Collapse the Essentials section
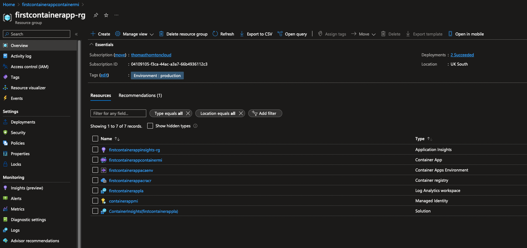Viewport: 527px width, 248px height. pyautogui.click(x=91, y=44)
